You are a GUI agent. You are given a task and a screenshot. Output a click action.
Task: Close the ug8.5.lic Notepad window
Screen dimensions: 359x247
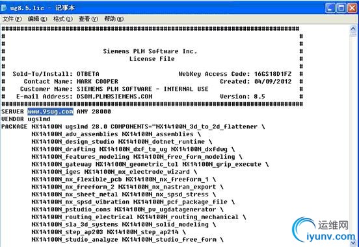point(352,8)
